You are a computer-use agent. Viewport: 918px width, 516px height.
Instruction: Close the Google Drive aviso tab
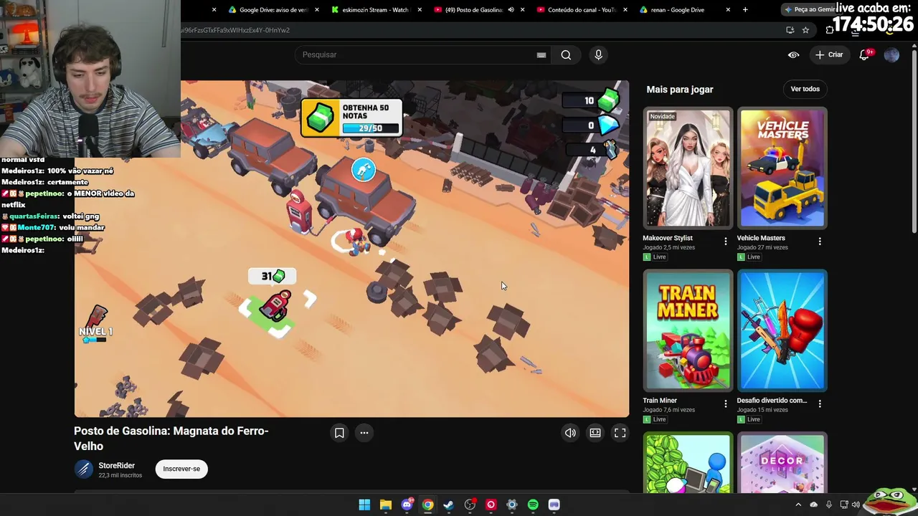tap(316, 10)
